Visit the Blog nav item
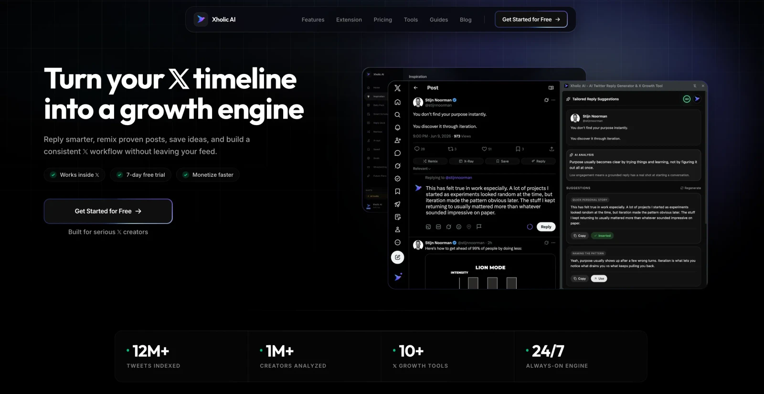Viewport: 764px width, 394px height. tap(466, 20)
